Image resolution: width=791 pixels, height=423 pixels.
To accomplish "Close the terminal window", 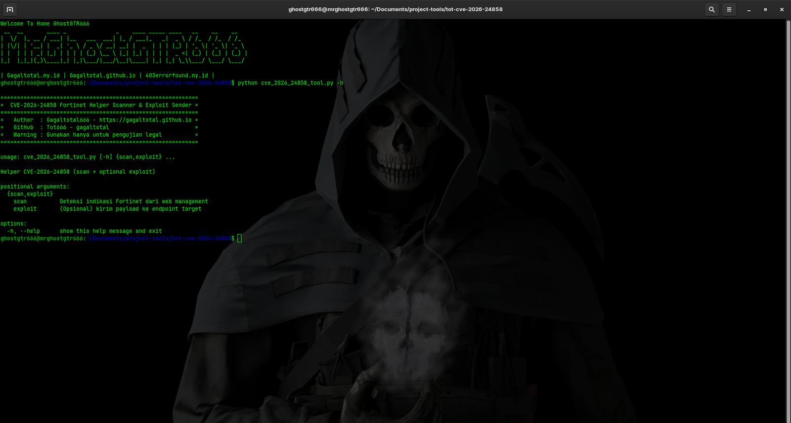I will [782, 9].
